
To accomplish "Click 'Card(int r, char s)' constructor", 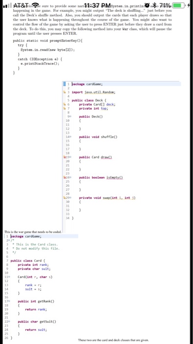I will tap(35, 277).
